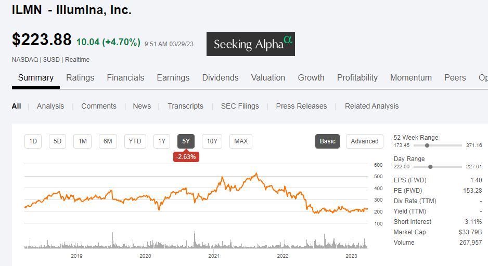Image resolution: width=488 pixels, height=266 pixels.
Task: Click the 2021 peak on price chart
Action: point(255,174)
